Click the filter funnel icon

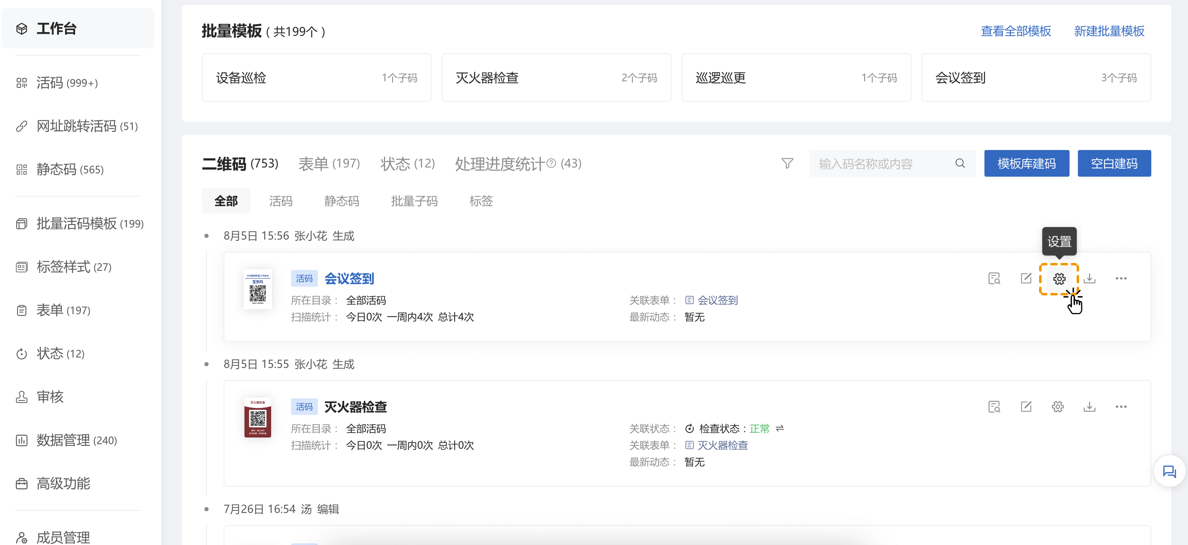(787, 164)
